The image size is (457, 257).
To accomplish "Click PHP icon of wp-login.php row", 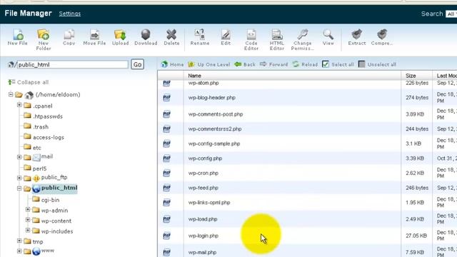I will tap(166, 236).
